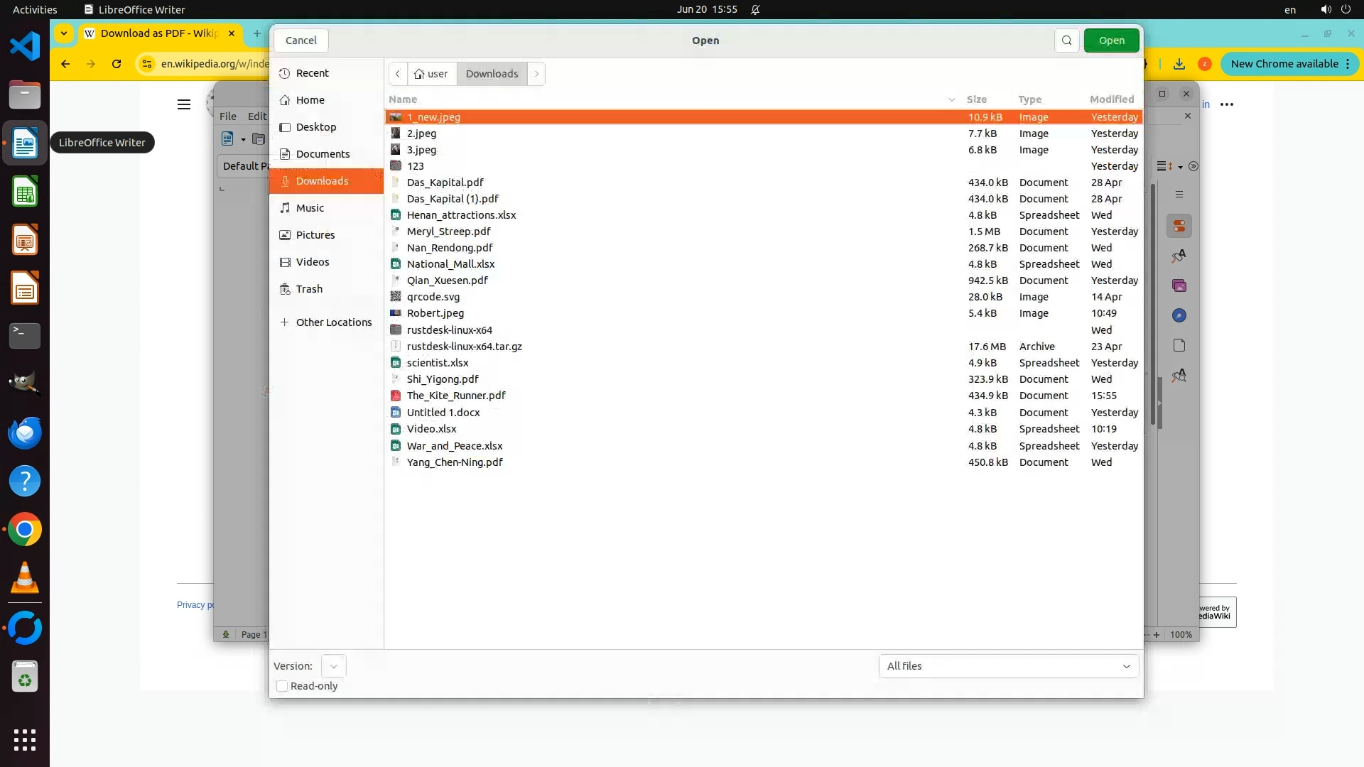Click Visual Studio Code dock icon
This screenshot has height=767, width=1364.
point(25,46)
